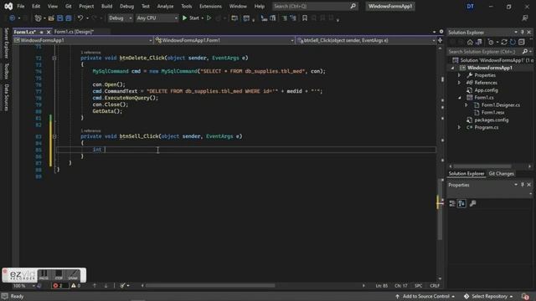Click Solution Explorer switch views icon
The height and width of the screenshot is (301, 536).
coord(479,42)
